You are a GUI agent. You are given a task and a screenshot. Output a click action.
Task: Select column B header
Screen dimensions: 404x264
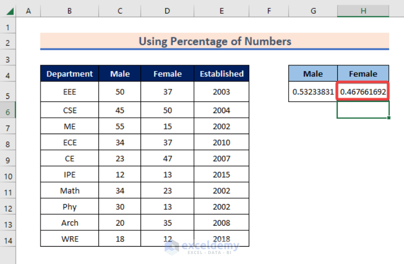[69, 11]
